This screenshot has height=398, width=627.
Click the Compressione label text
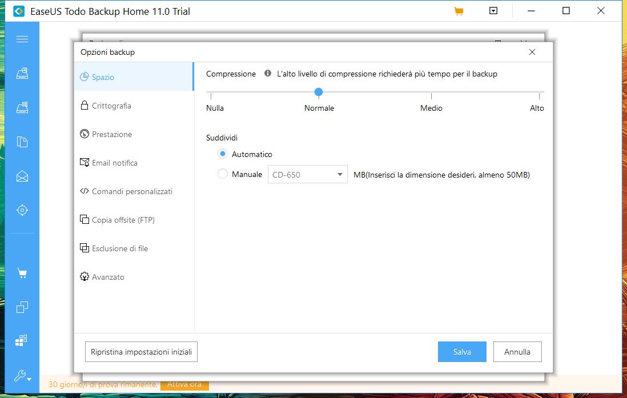tap(231, 74)
